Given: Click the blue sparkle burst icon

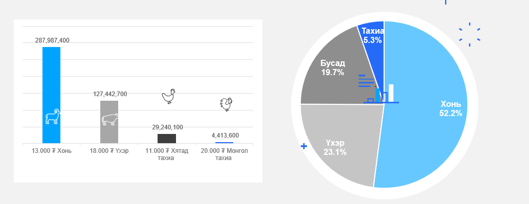Looking at the screenshot, I should coord(470,34).
